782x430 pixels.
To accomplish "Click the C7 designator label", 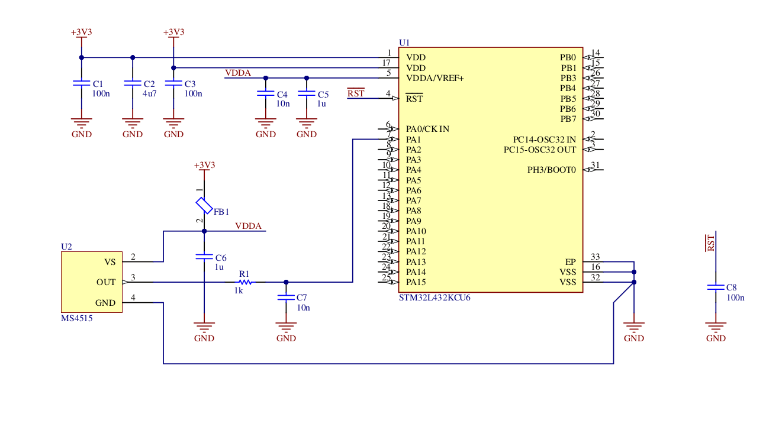I will [x=302, y=298].
